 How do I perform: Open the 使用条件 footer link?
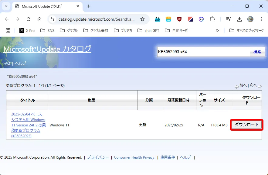click(168, 157)
